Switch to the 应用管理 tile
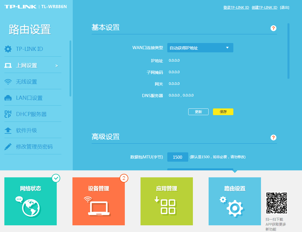Image resolution: width=302 pixels, height=232 pixels. pyautogui.click(x=167, y=201)
